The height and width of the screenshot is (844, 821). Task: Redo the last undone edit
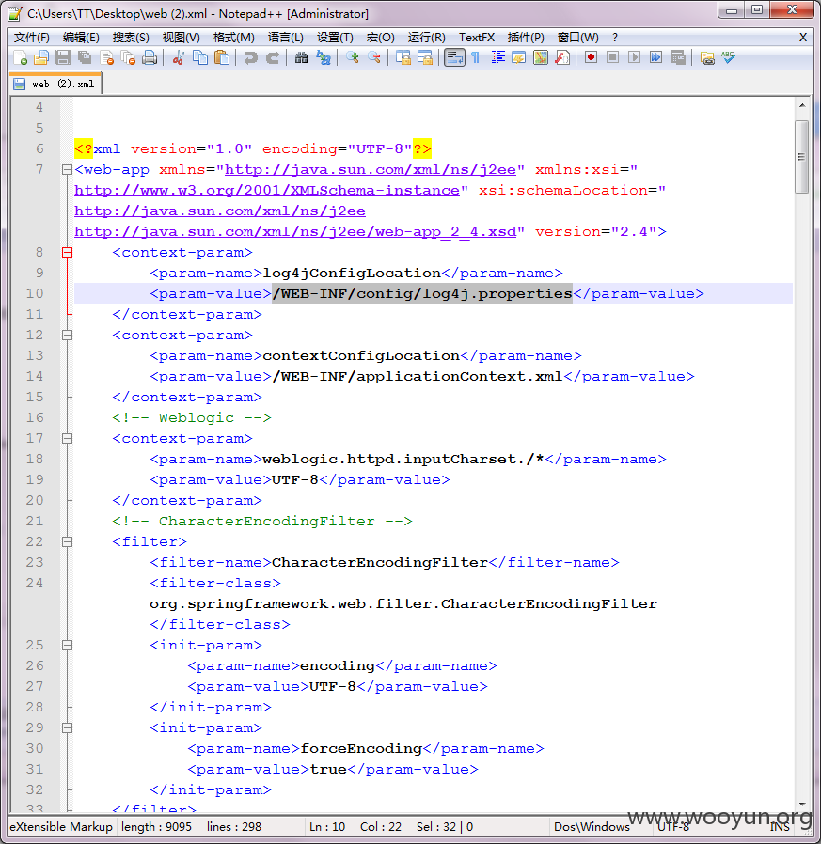coord(273,57)
